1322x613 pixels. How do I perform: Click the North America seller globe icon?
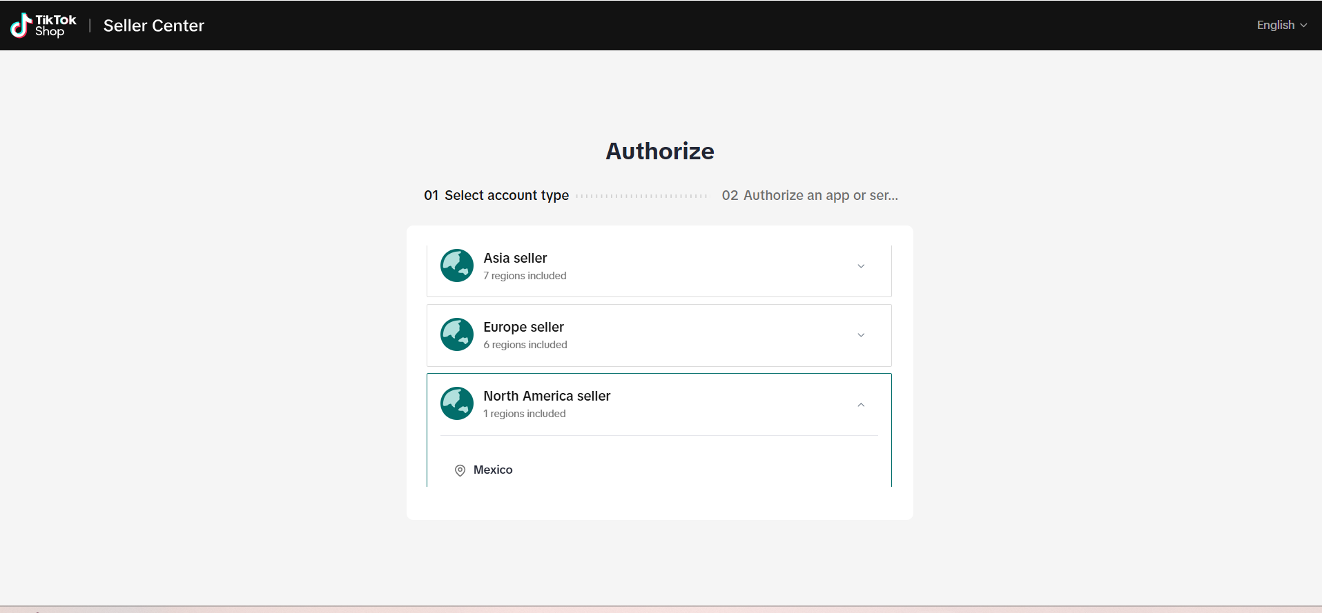click(457, 403)
